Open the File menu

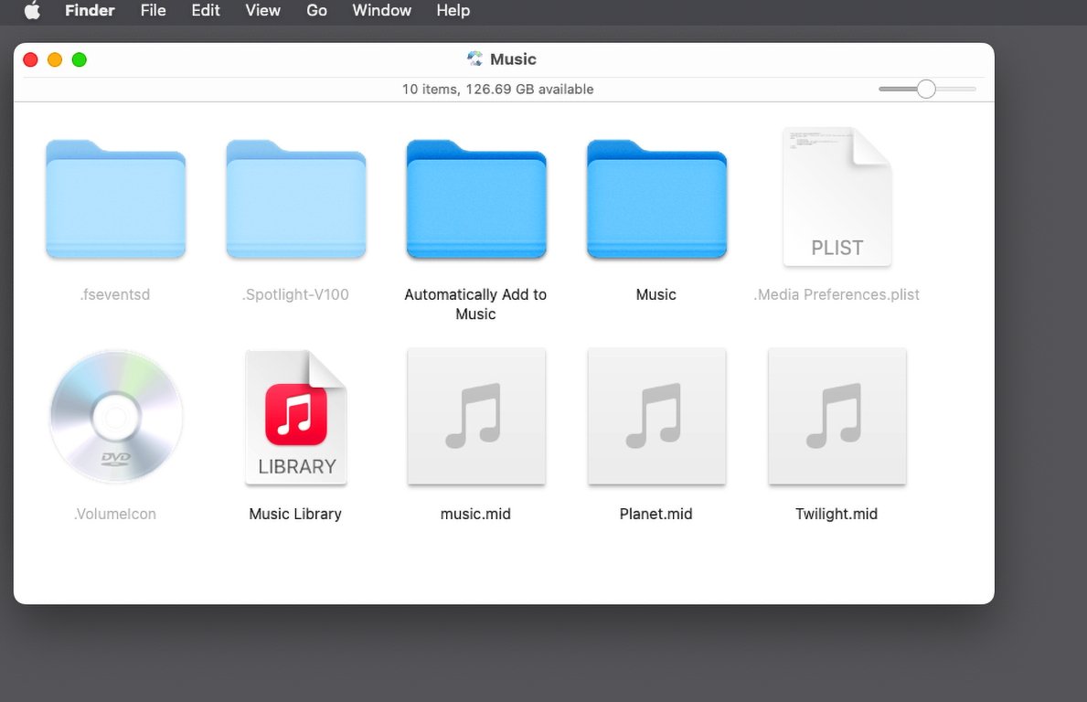154,11
